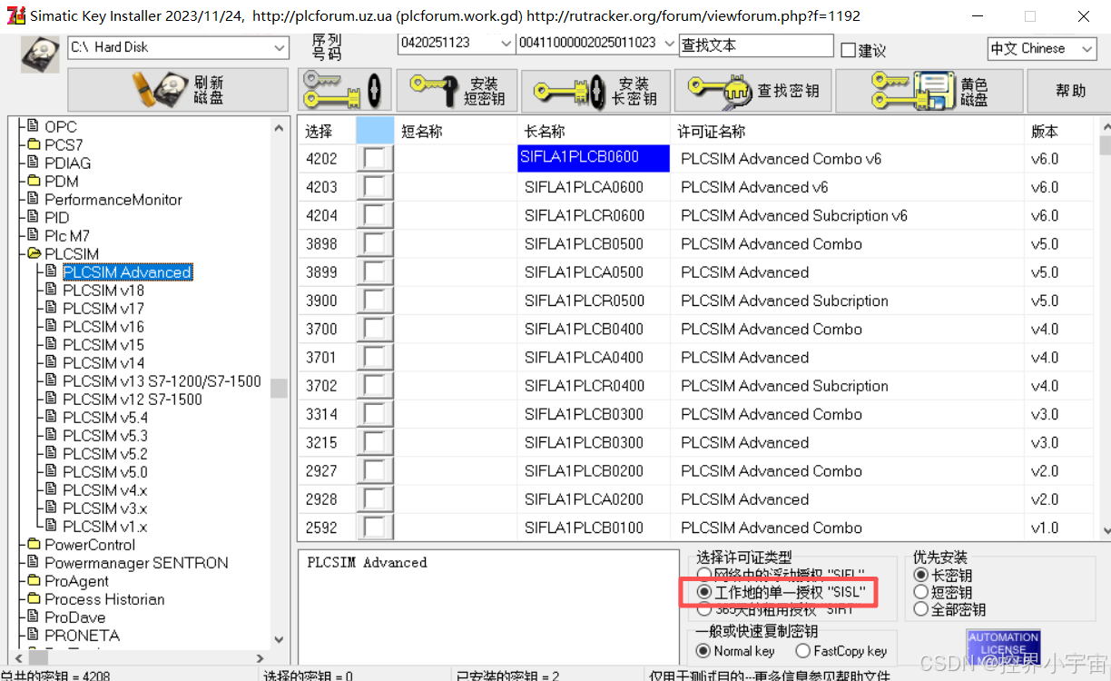Image resolution: width=1111 pixels, height=681 pixels.
Task: Click the SIFLA1PLCA0500 cell
Action: click(584, 272)
